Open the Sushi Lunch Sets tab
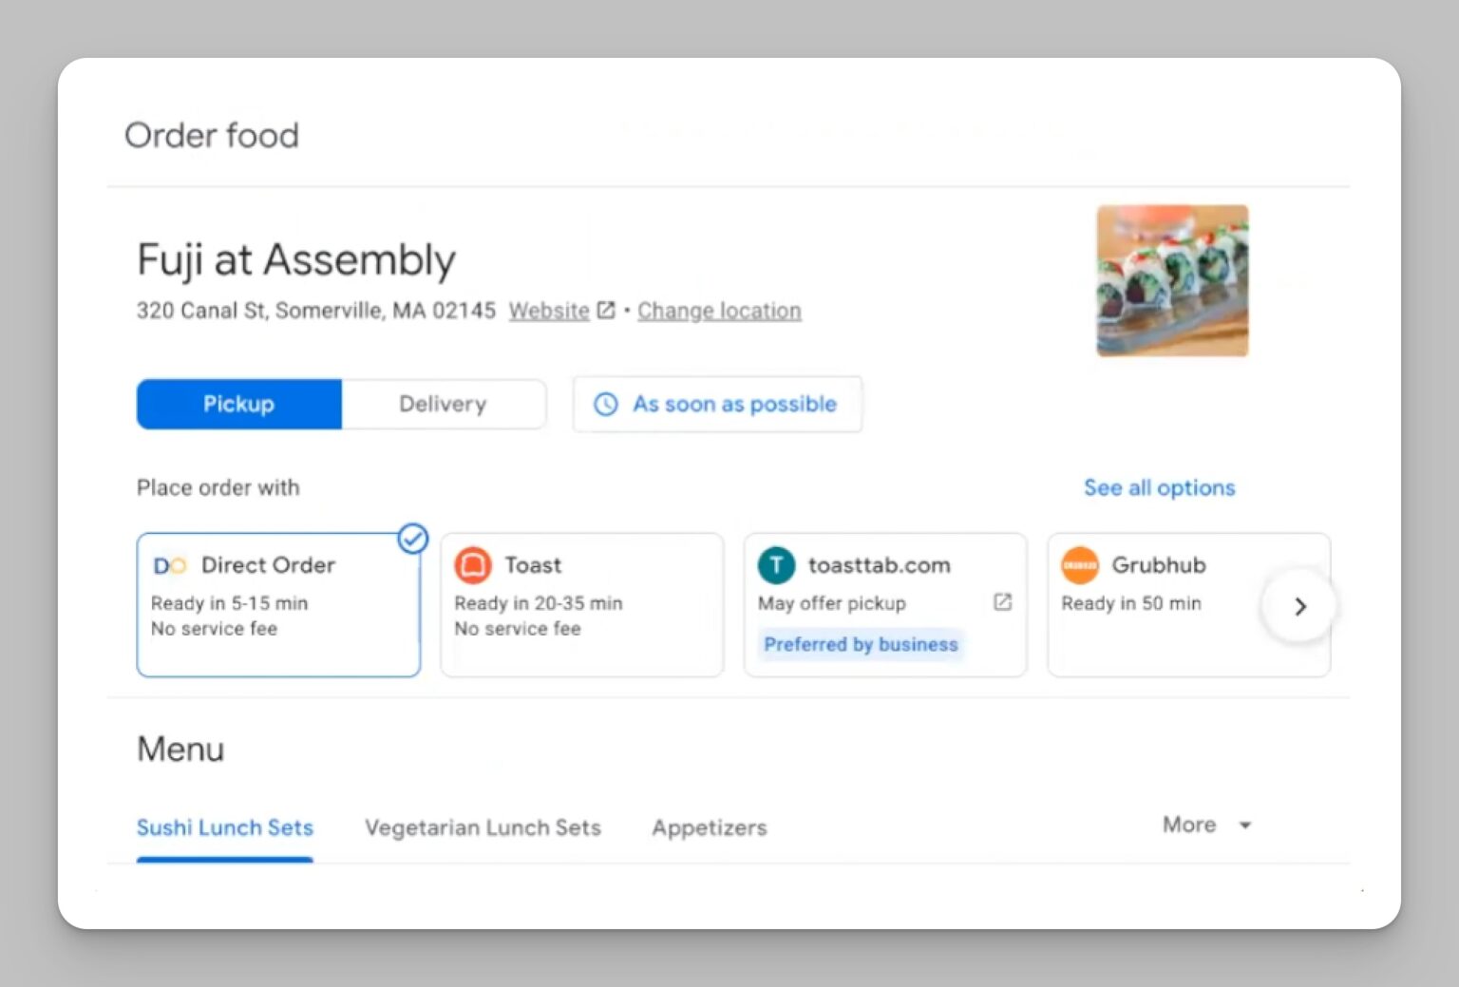 click(x=225, y=827)
